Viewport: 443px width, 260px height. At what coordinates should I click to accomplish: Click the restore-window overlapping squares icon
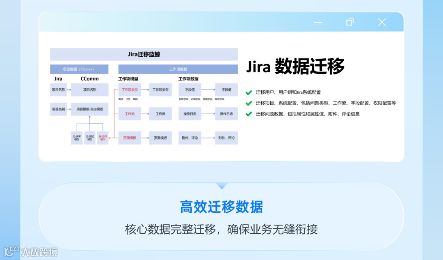[x=350, y=22]
